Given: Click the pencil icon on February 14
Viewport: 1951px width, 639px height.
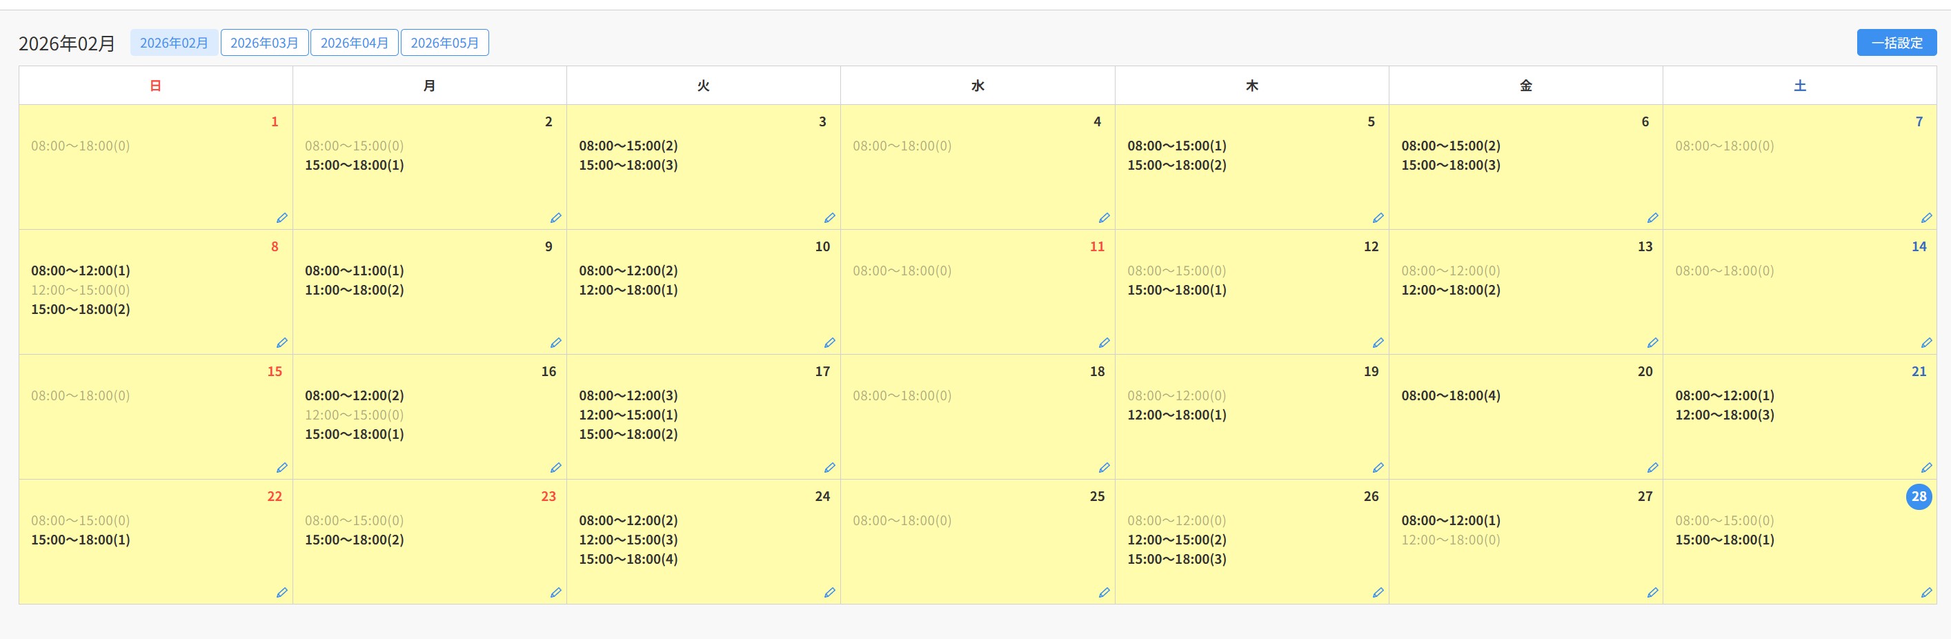Looking at the screenshot, I should pyautogui.click(x=1926, y=344).
